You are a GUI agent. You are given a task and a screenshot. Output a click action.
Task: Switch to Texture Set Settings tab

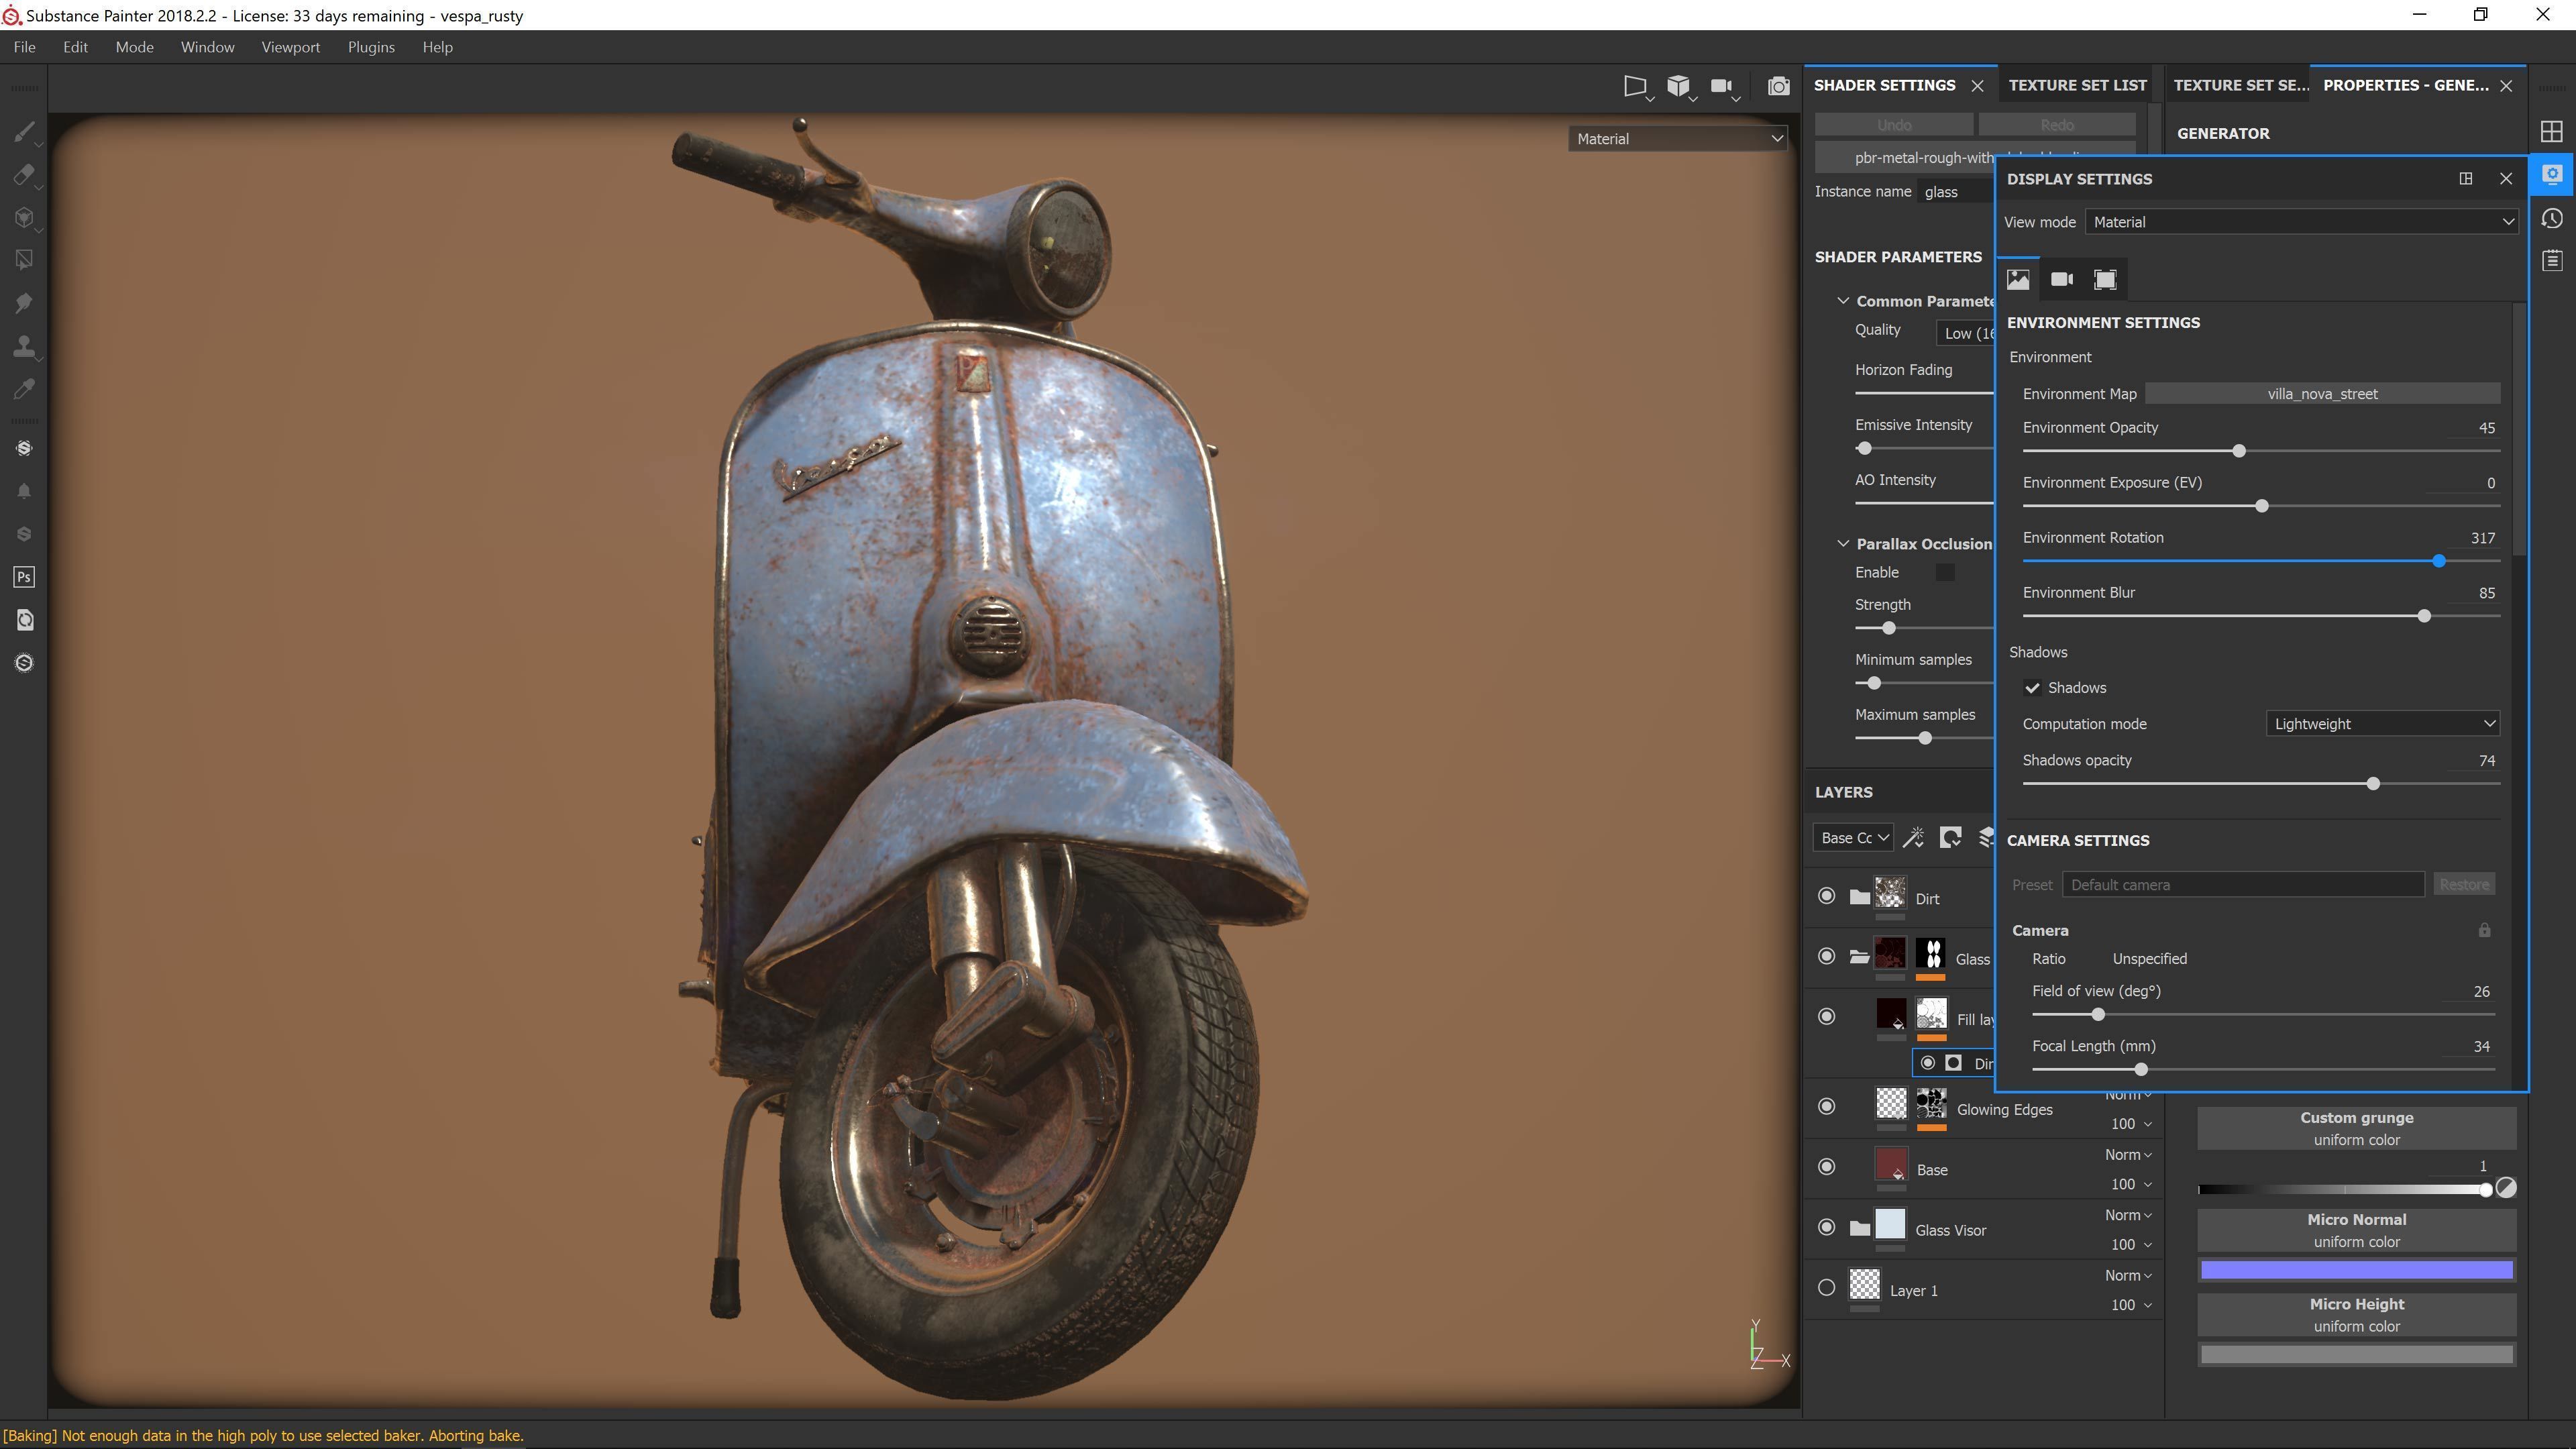[x=2241, y=85]
